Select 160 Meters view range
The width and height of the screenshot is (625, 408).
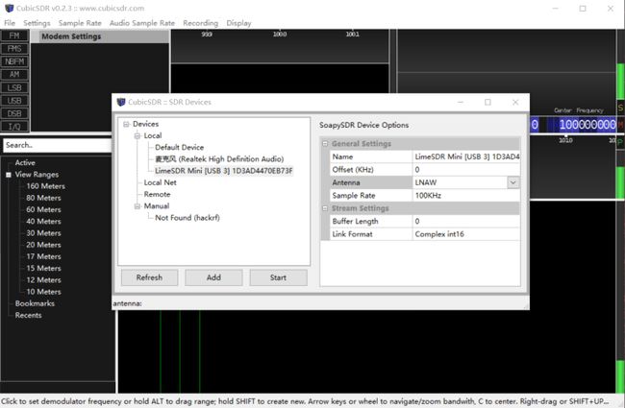coord(45,186)
